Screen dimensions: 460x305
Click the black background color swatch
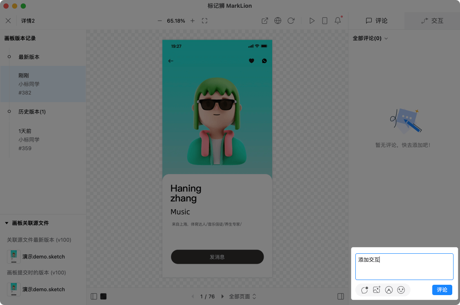103,296
